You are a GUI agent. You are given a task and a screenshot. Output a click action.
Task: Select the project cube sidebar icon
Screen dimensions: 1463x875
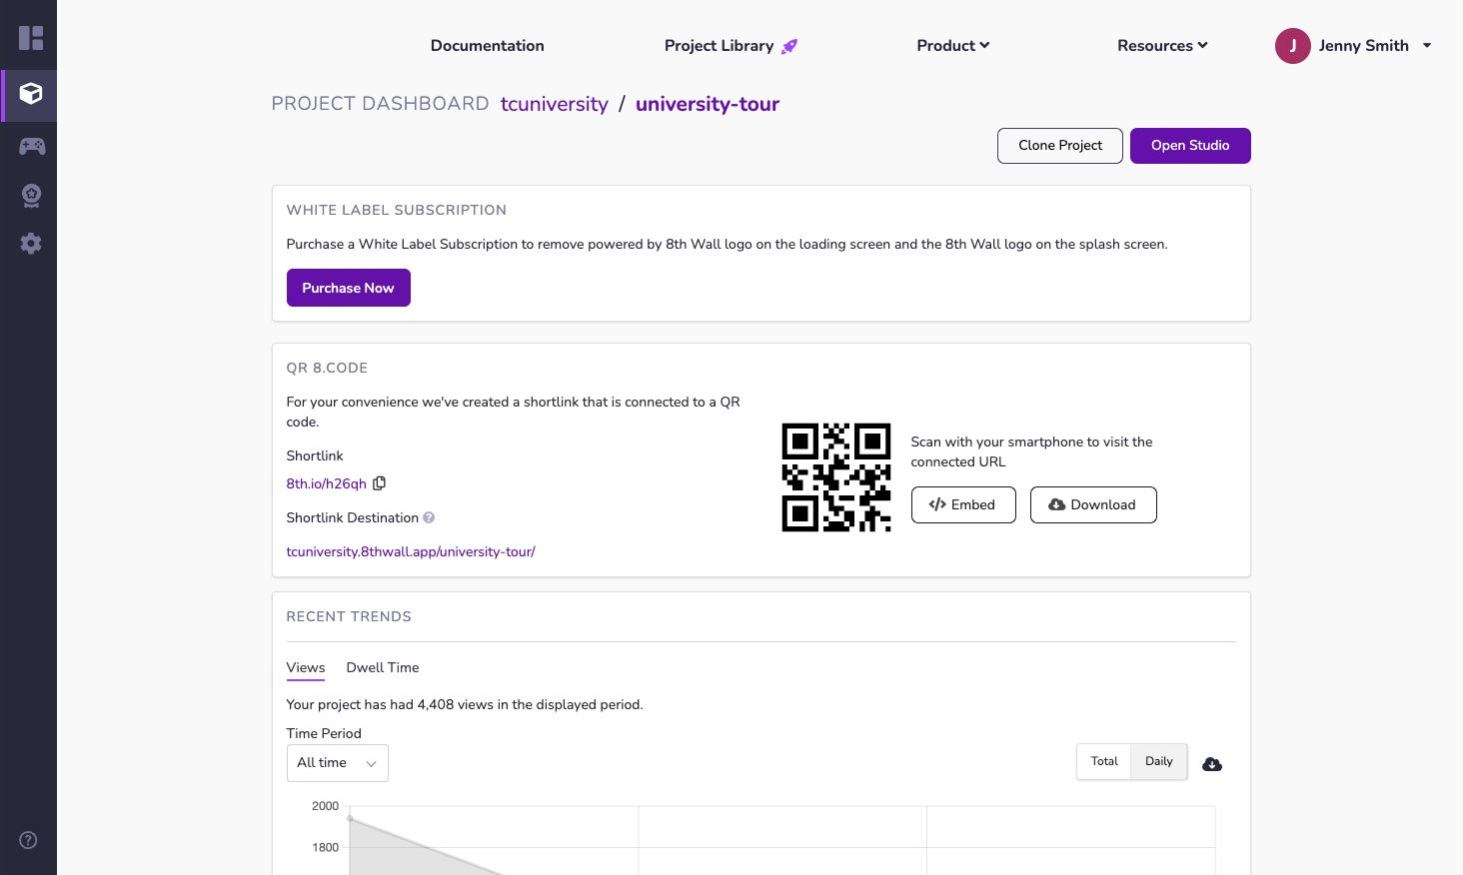coord(31,94)
